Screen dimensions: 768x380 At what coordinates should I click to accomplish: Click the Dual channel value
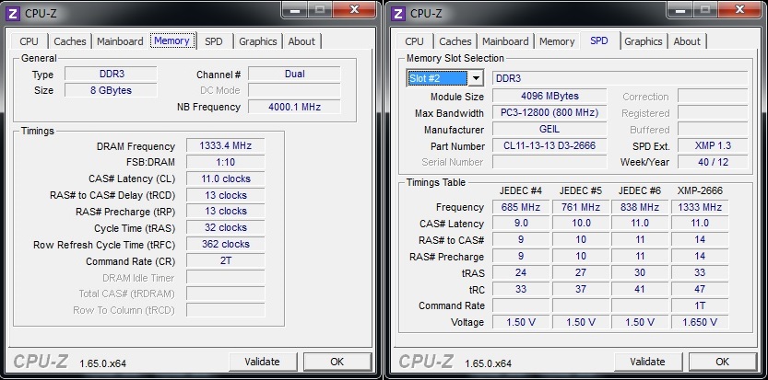click(294, 74)
